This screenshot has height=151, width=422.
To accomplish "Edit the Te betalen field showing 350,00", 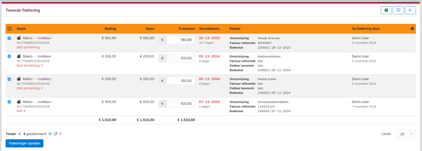I will click(181, 81).
